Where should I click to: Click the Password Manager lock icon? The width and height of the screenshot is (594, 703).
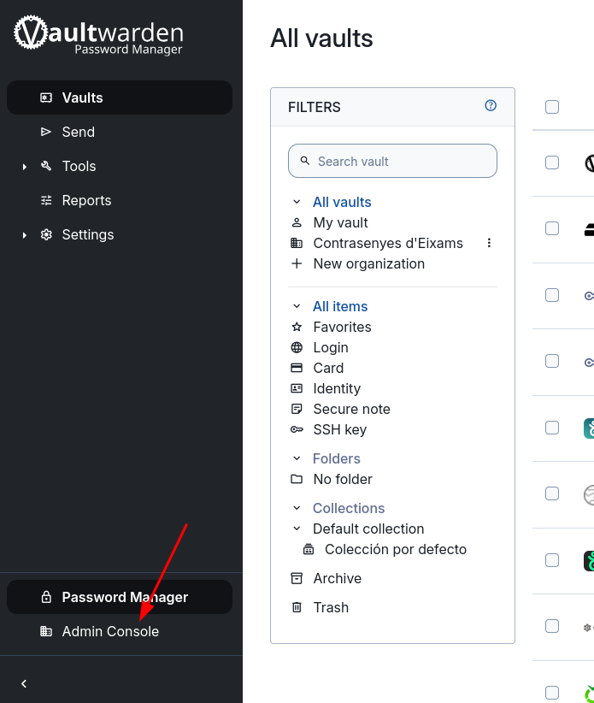(46, 597)
